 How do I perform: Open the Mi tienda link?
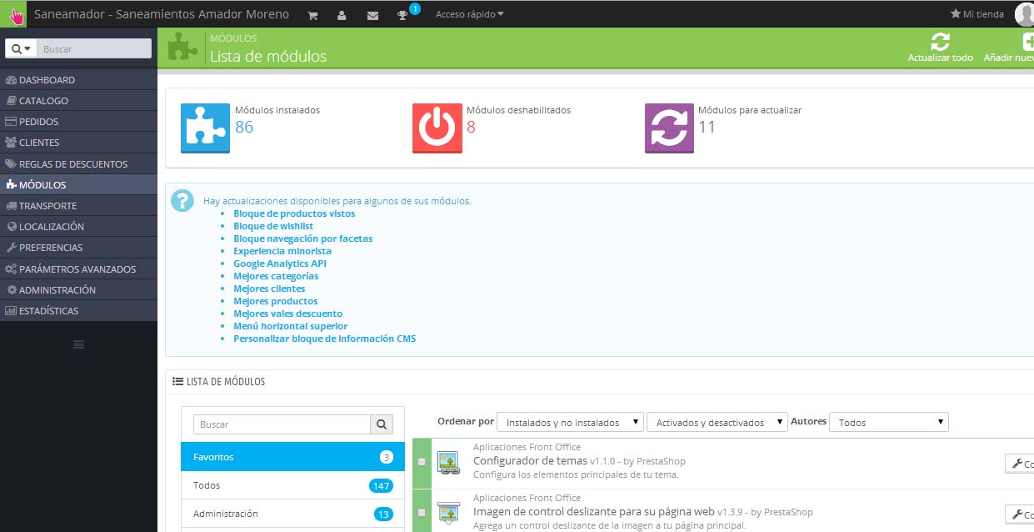977,14
